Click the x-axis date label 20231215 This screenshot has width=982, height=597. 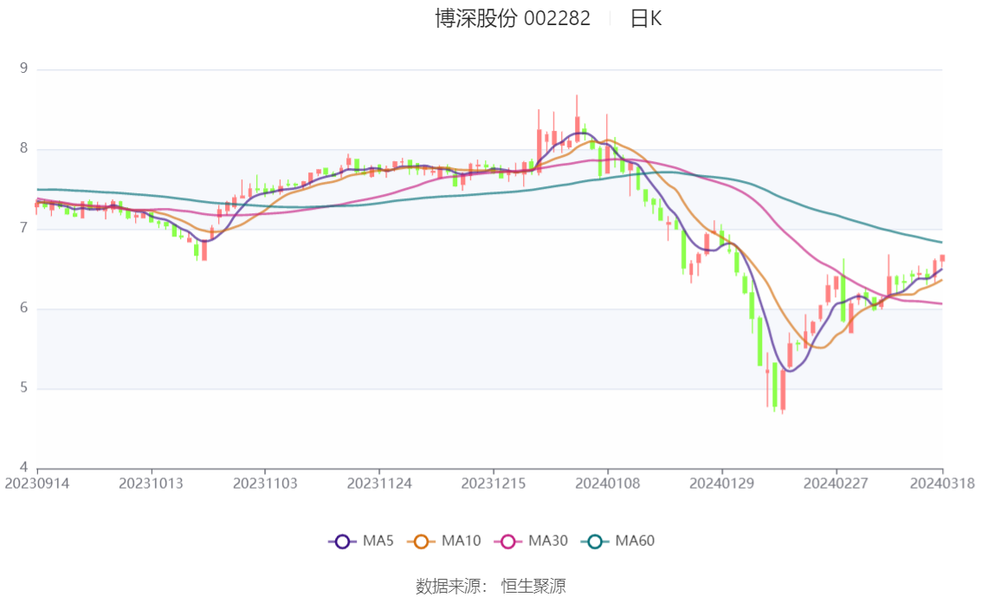pos(494,483)
